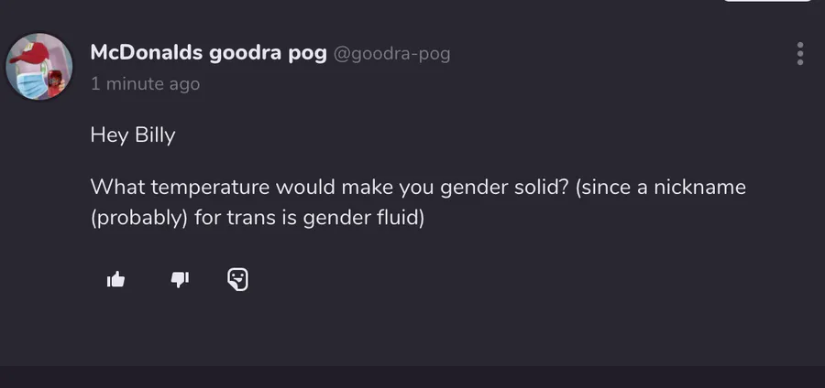Click the dark bar below the comment
Image resolution: width=825 pixels, height=388 pixels.
[x=412, y=377]
